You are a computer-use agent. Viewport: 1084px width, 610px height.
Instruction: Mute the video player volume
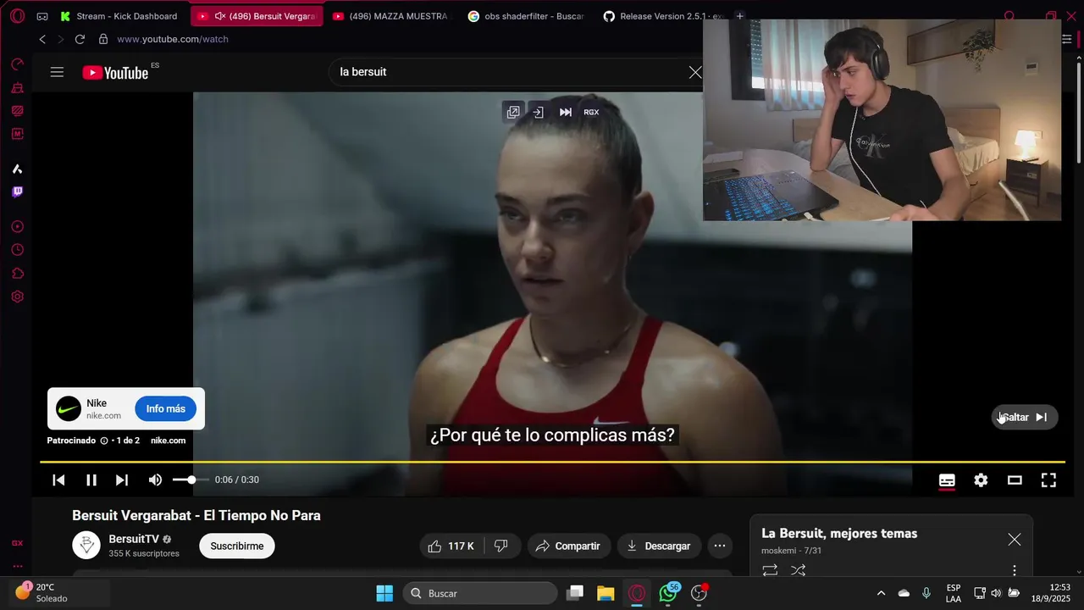click(155, 480)
